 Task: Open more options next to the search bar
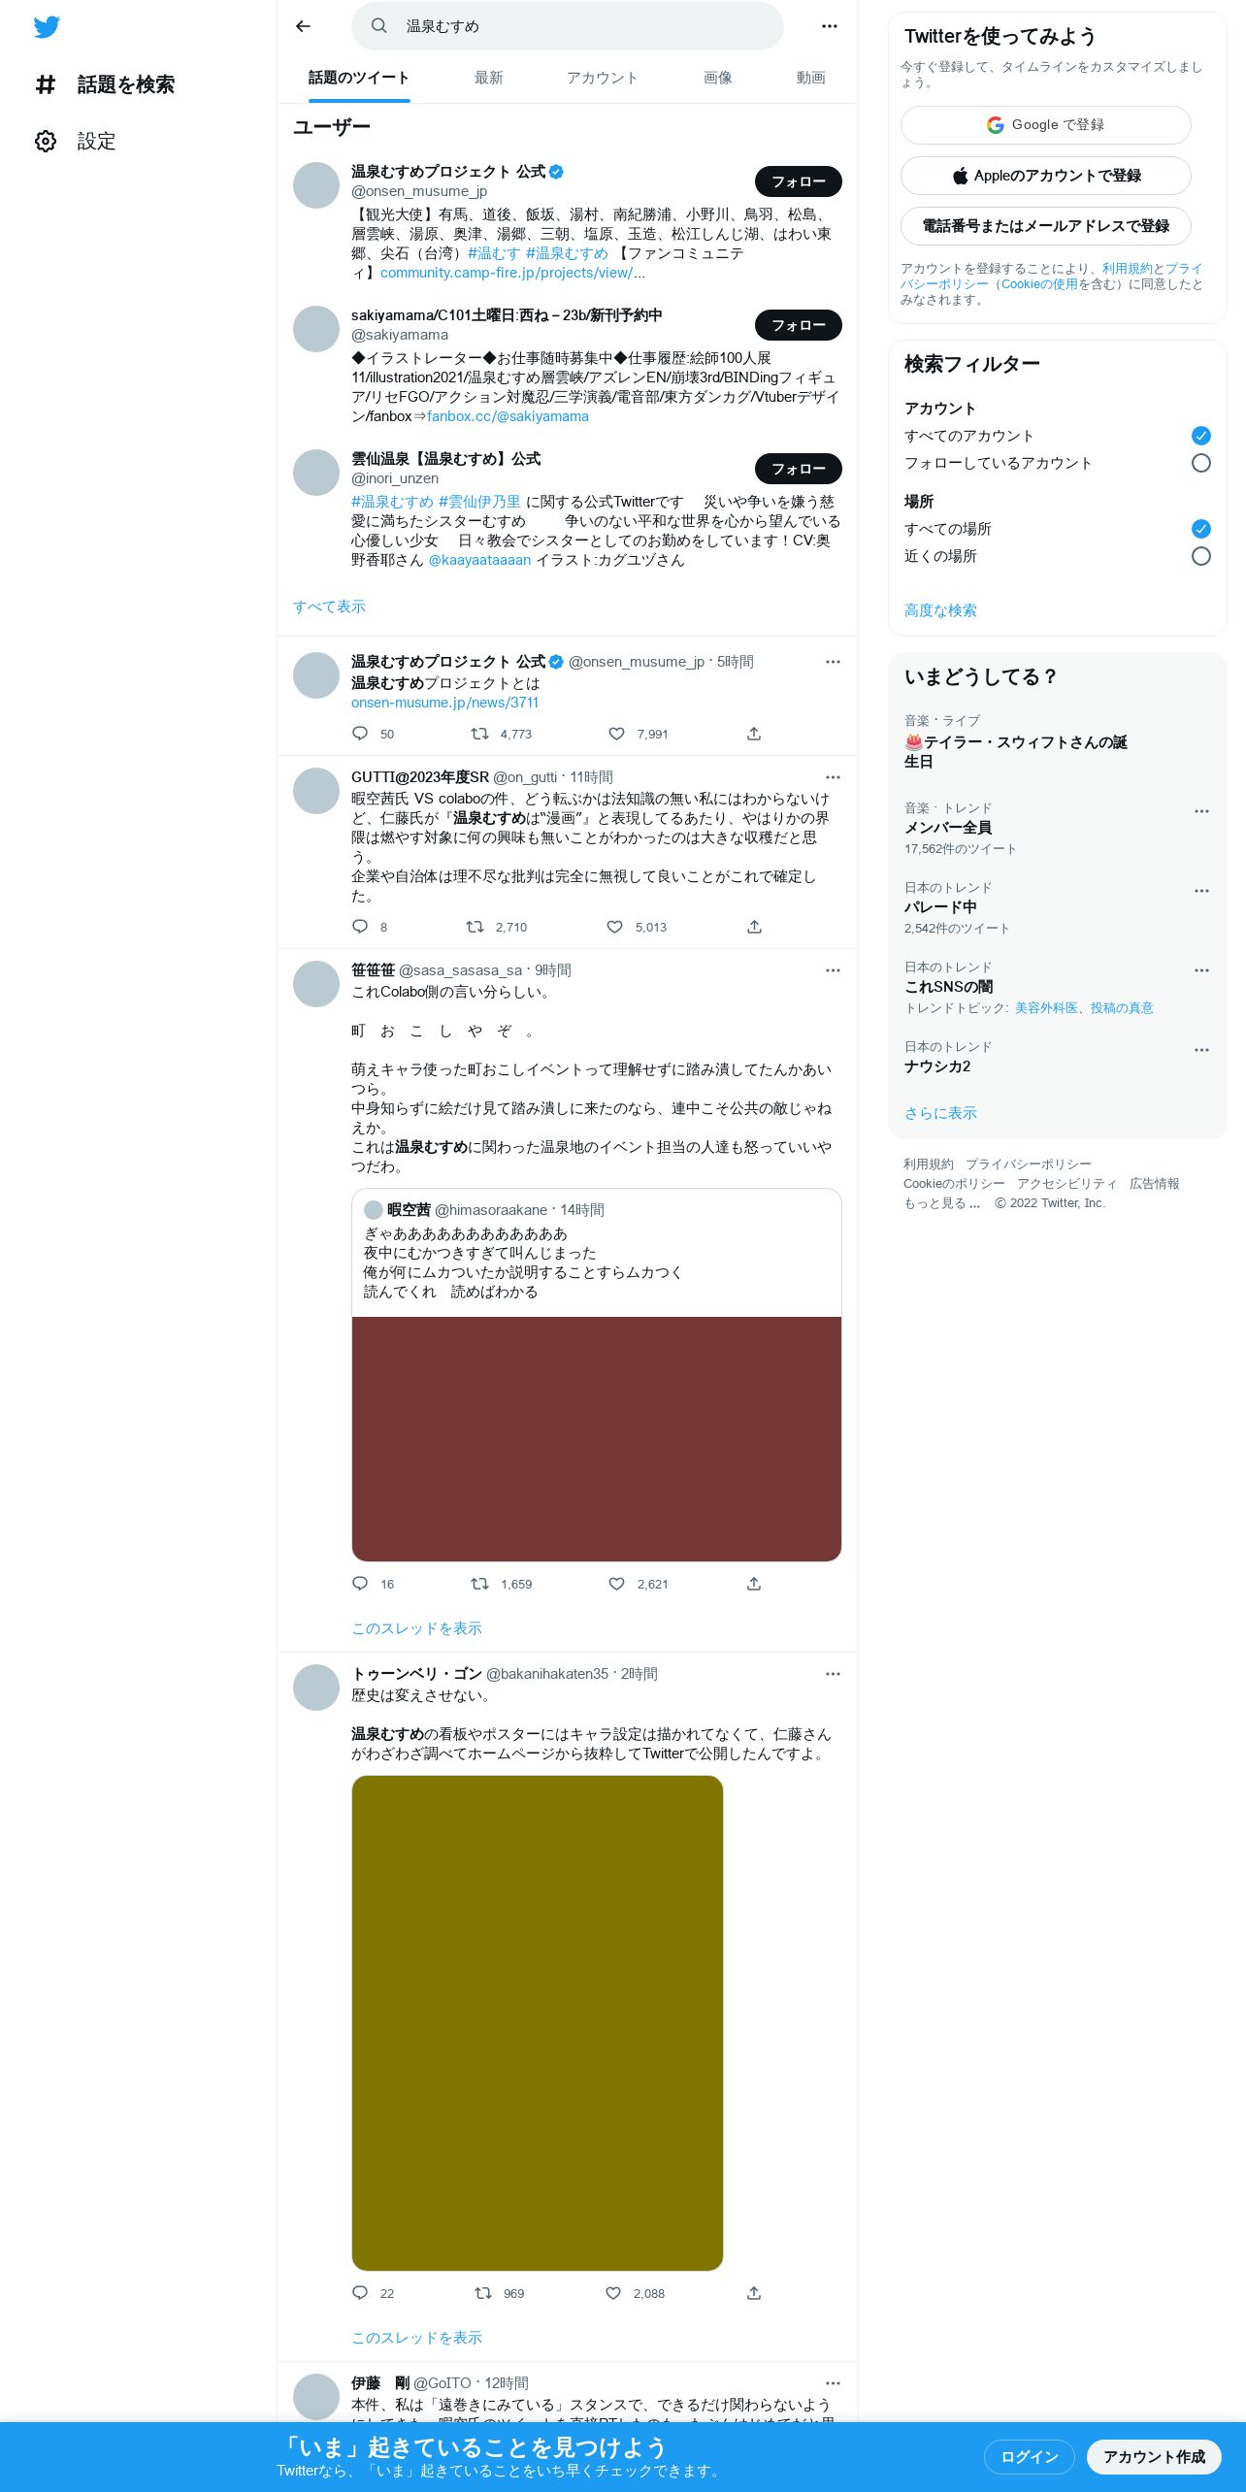tap(829, 26)
